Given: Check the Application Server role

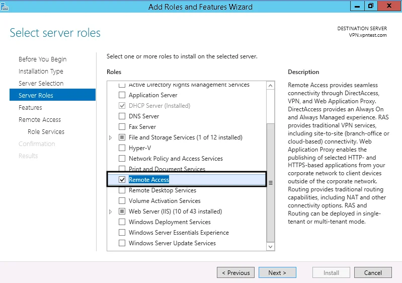Looking at the screenshot, I should coord(122,95).
